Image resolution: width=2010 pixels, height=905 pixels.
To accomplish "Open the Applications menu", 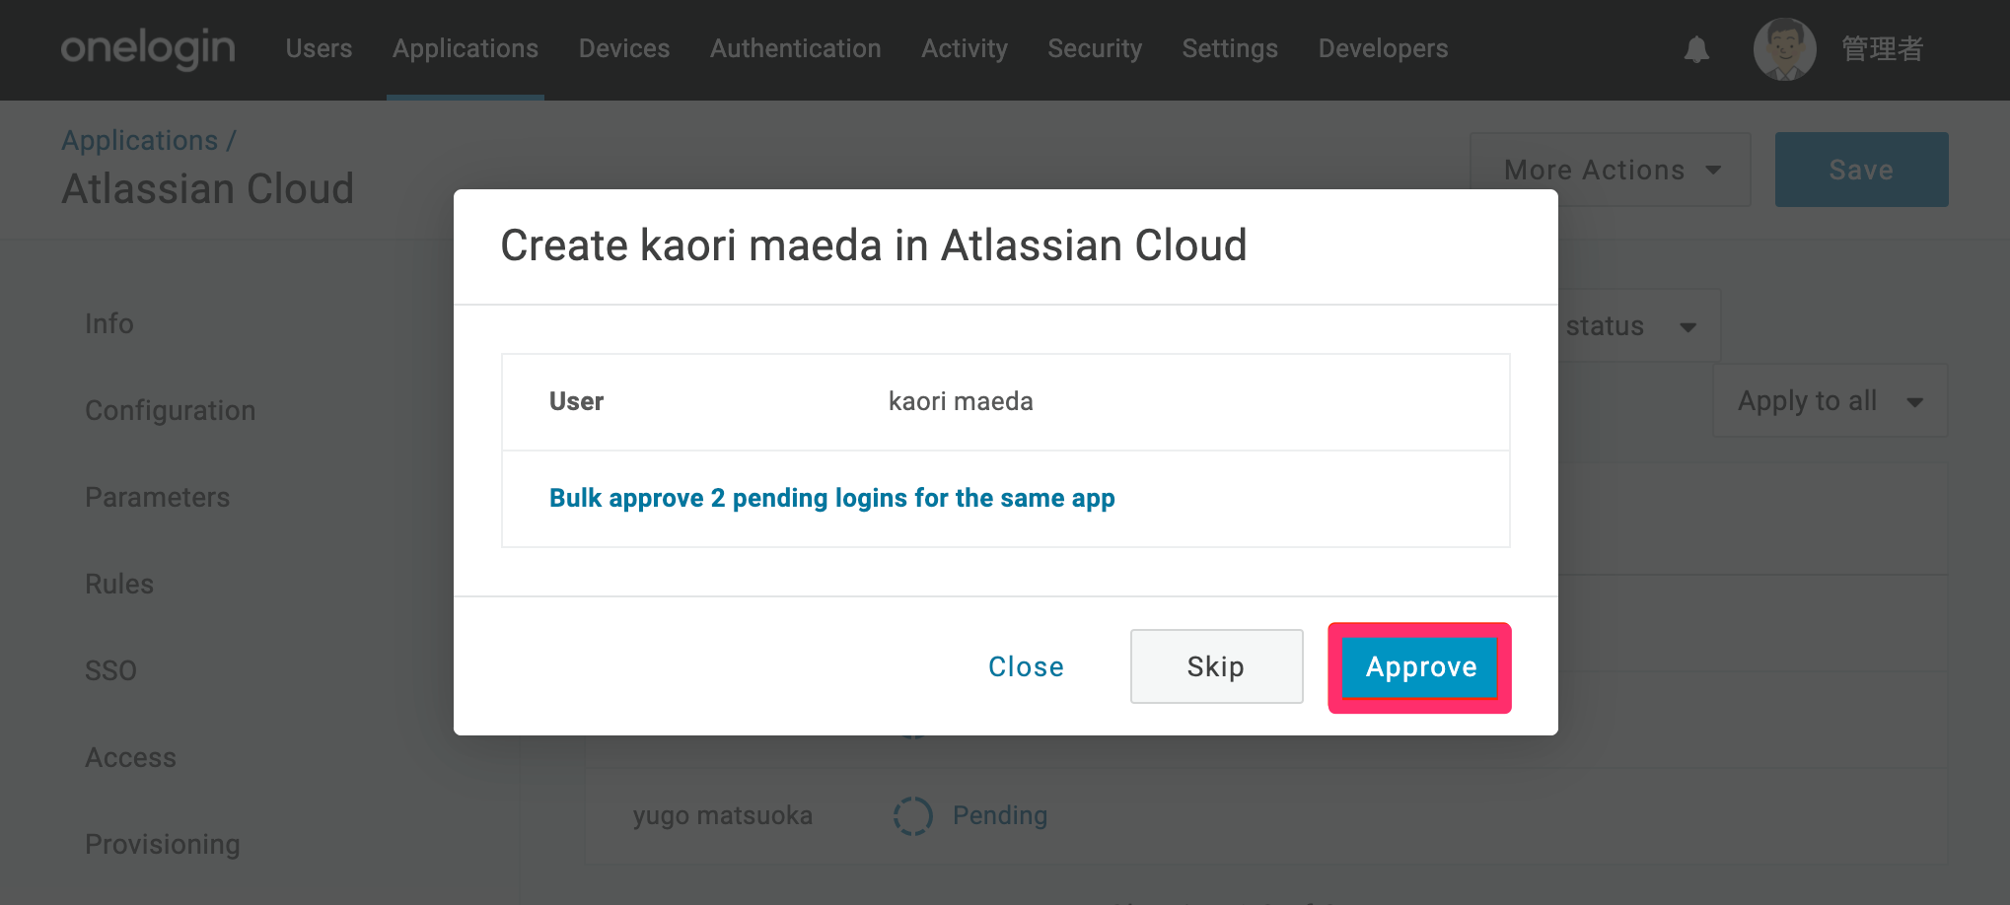I will pyautogui.click(x=466, y=48).
